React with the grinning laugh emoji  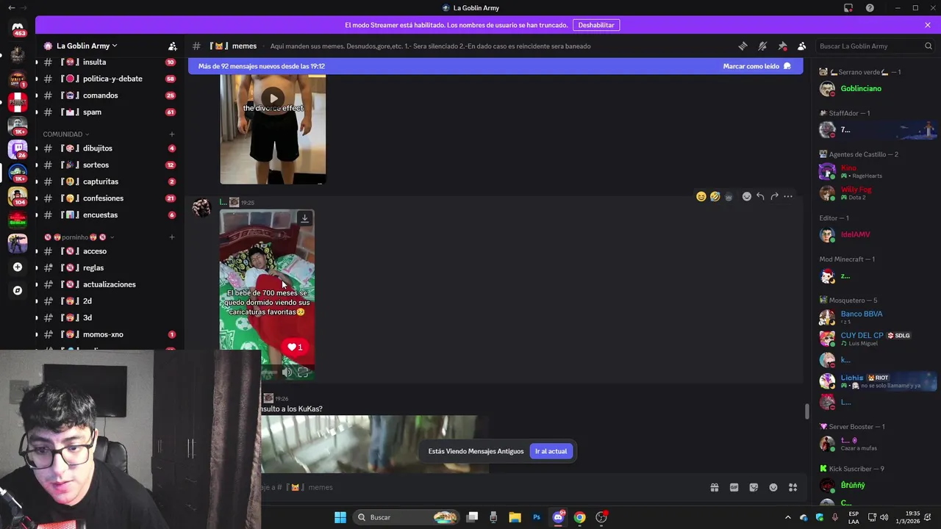click(x=701, y=196)
